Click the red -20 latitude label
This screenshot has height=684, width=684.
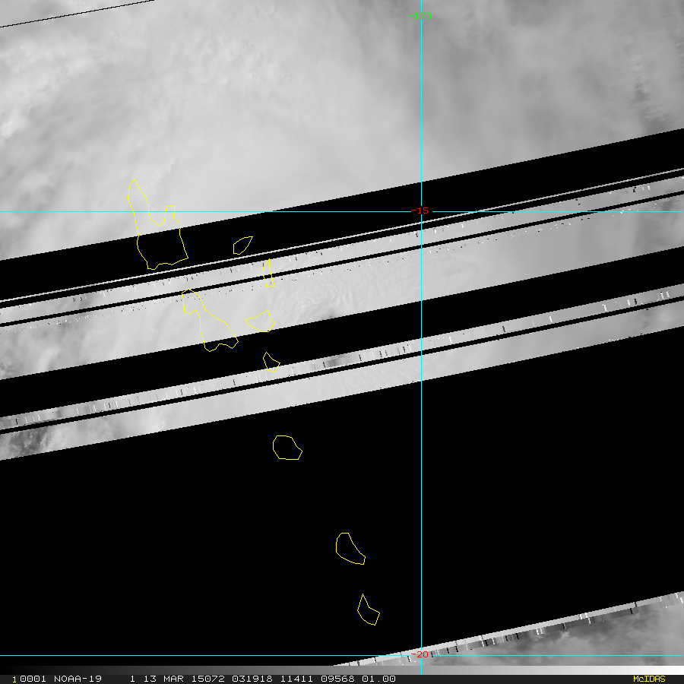click(420, 654)
